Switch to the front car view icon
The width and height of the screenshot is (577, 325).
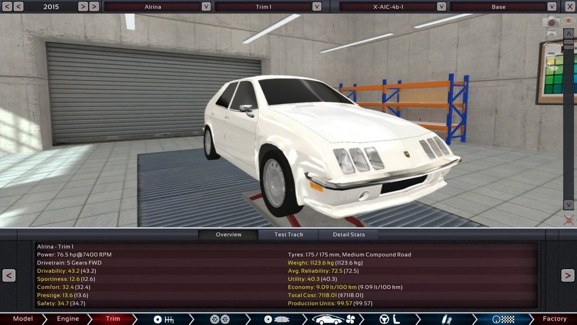(x=551, y=33)
